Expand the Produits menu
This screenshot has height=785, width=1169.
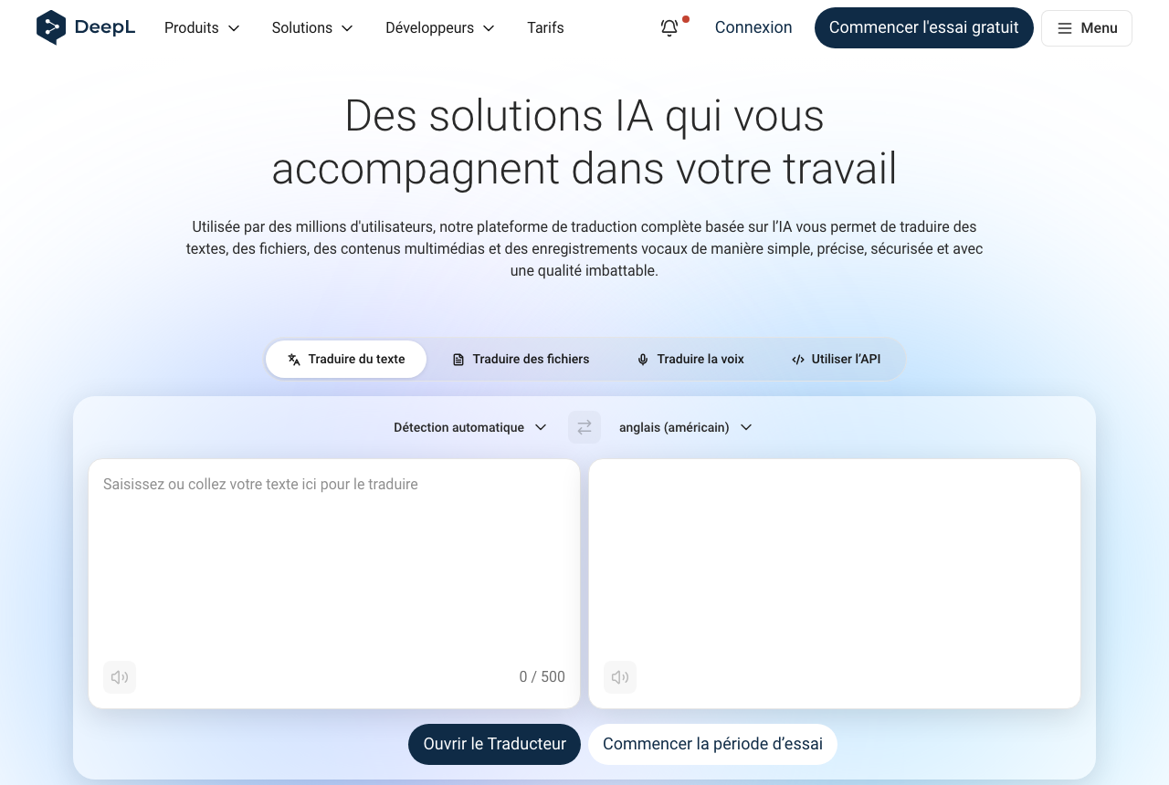tap(202, 28)
